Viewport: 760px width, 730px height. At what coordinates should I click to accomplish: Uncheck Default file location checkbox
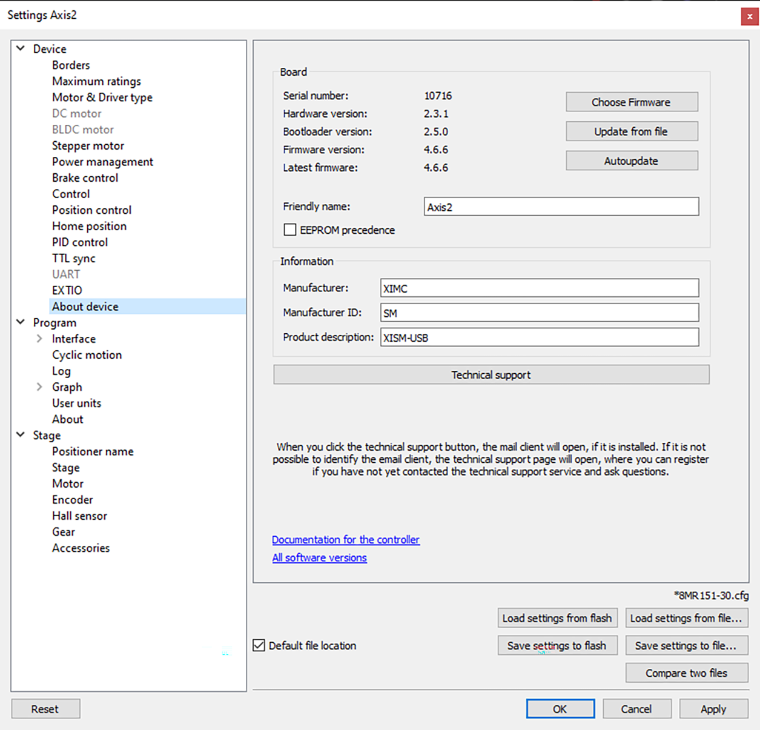point(259,646)
